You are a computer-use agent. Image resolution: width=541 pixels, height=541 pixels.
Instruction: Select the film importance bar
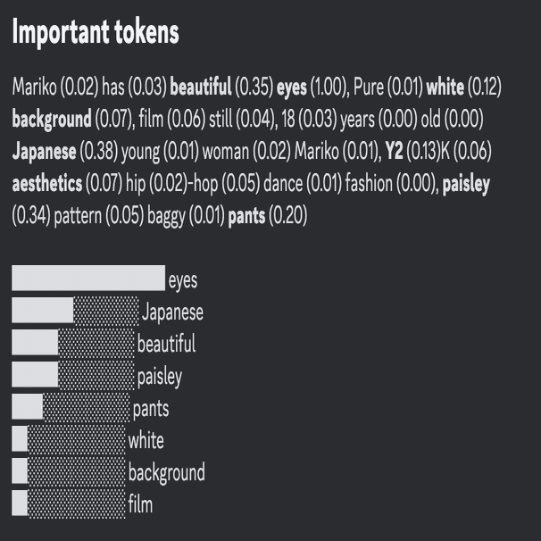[x=69, y=504]
